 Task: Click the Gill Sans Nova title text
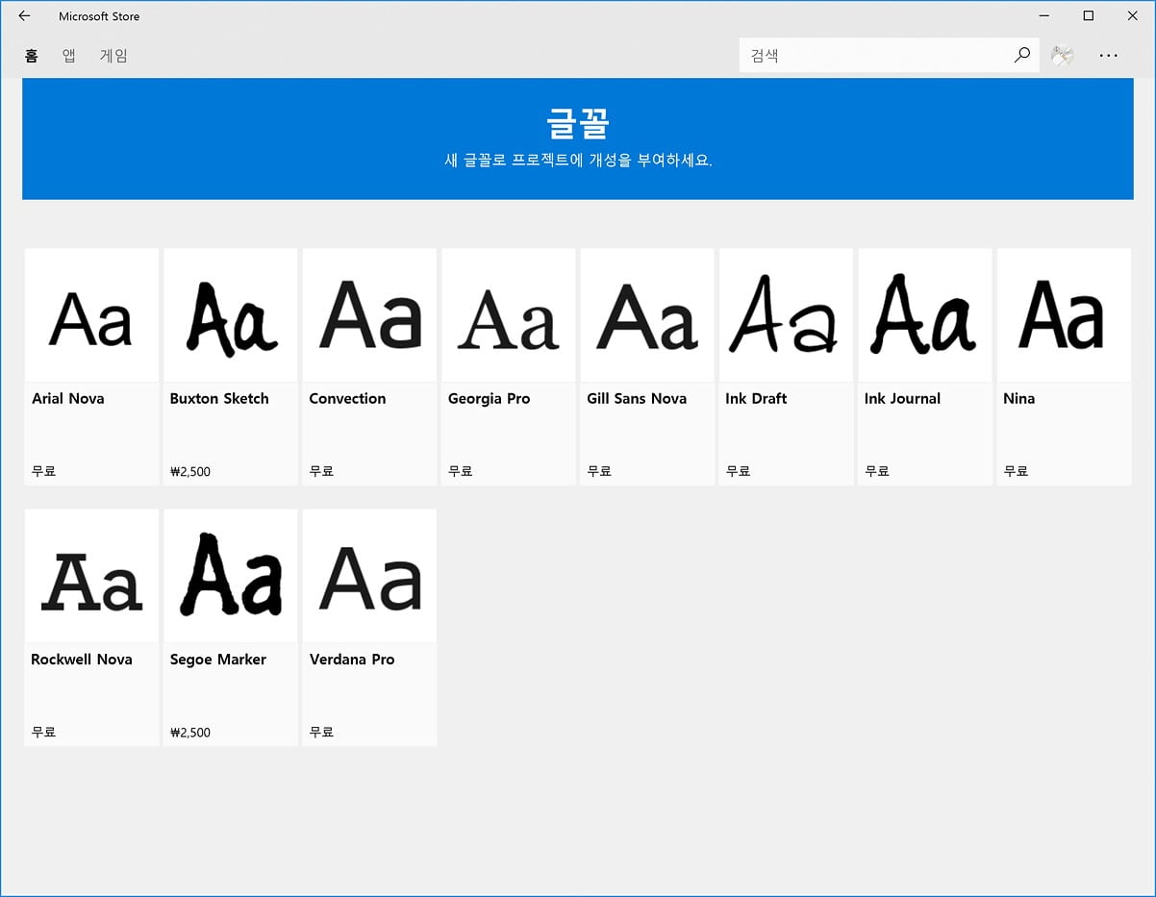tap(637, 398)
